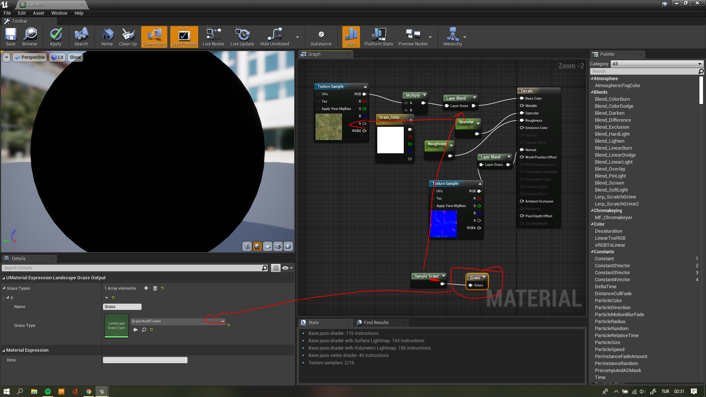Click the Home toolbar icon
This screenshot has width=706, height=397.
click(x=107, y=37)
